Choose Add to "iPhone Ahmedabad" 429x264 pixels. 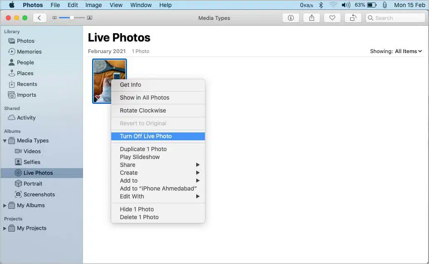pyautogui.click(x=158, y=188)
